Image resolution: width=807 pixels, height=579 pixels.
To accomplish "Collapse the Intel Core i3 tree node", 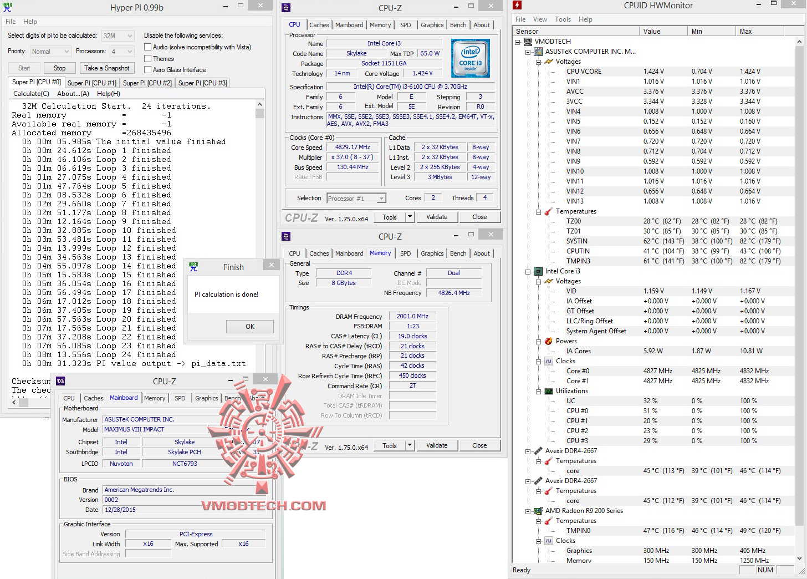I will pos(528,271).
